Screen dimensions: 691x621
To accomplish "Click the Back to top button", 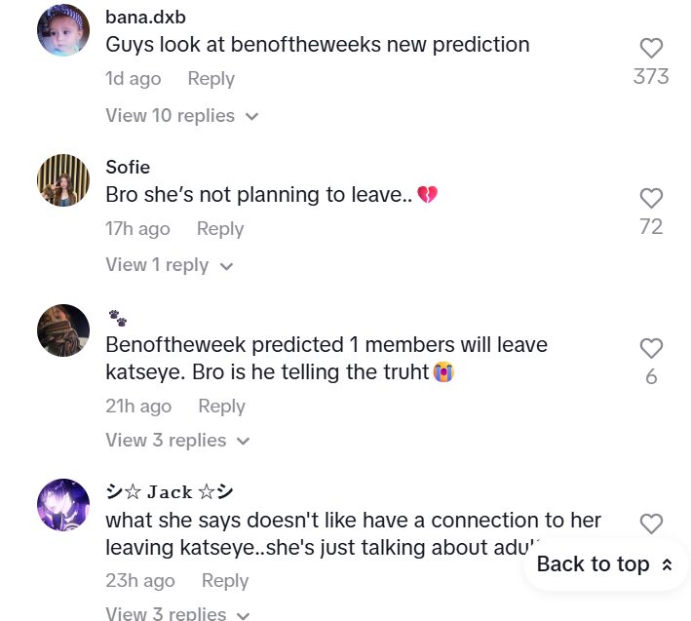I will pos(604,564).
